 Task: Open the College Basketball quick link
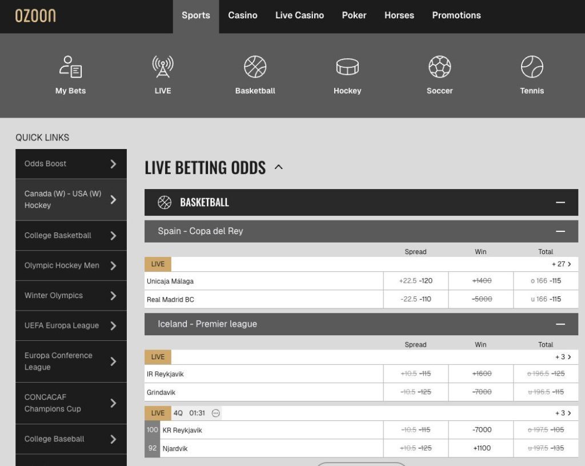pos(71,235)
